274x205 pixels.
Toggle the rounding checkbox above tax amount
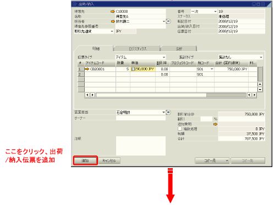click(x=180, y=129)
